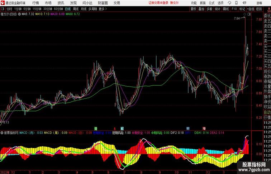Viewport: 271px width, 174px height.
Task: Click the 画线 drawing tool button
Action: coord(226,9)
